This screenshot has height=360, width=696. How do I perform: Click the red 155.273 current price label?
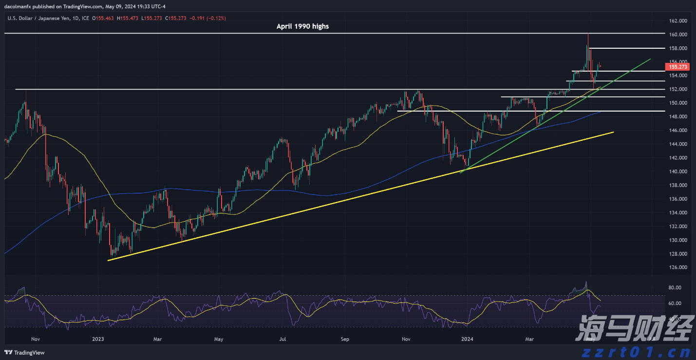(678, 67)
